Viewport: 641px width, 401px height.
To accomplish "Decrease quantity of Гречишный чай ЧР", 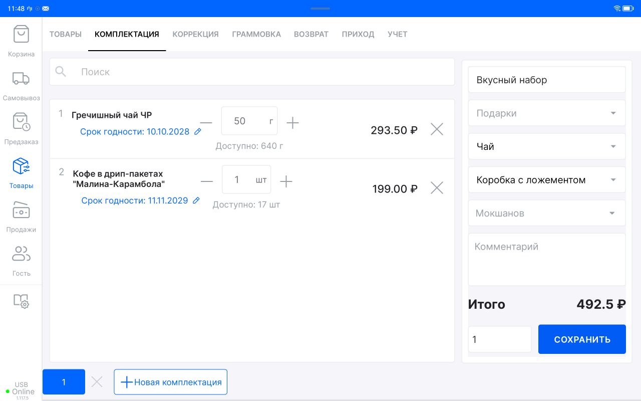I will pos(206,121).
